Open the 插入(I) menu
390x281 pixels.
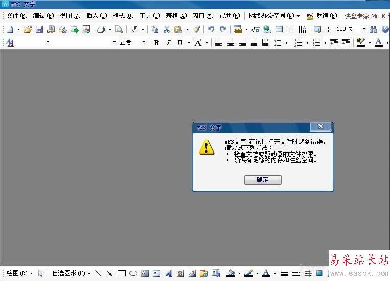[97, 16]
